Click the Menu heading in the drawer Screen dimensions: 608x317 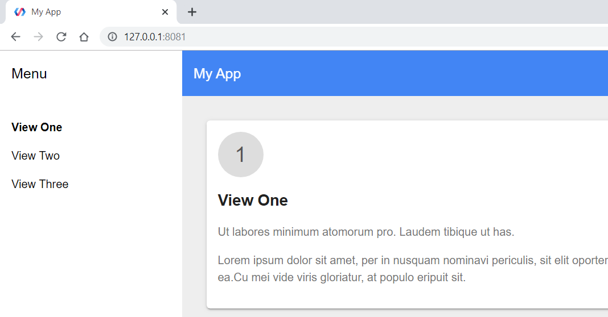coord(29,74)
